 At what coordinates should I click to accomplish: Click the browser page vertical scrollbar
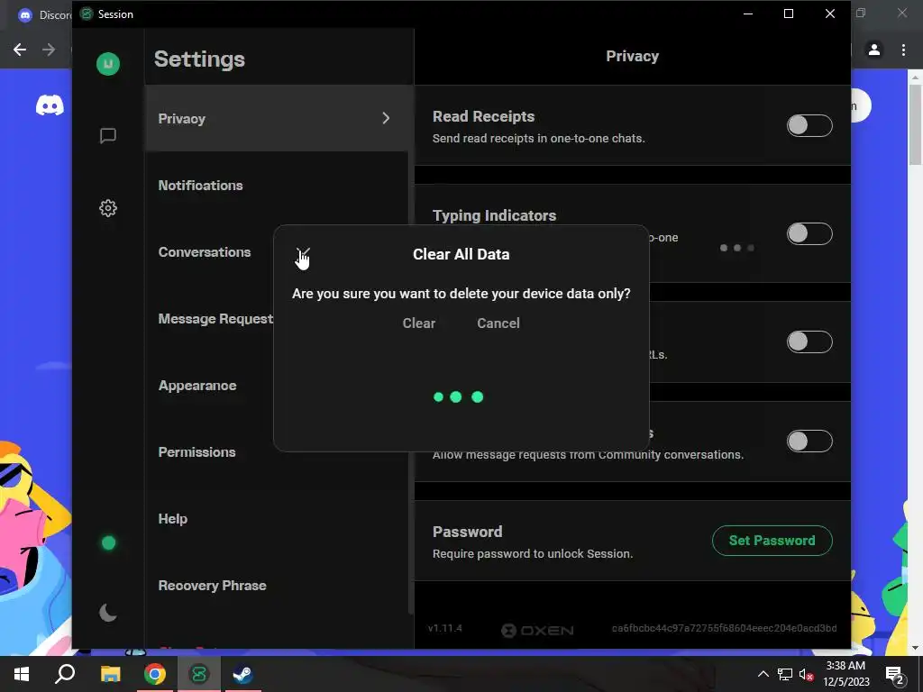tap(915, 124)
